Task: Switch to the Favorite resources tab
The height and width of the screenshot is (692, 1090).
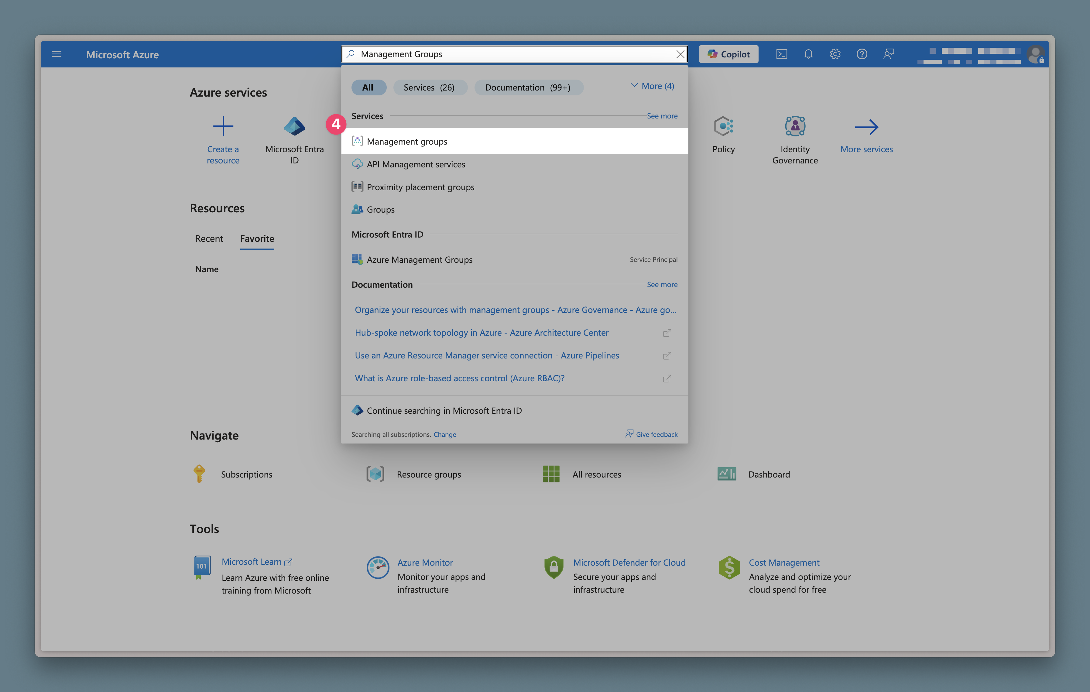Action: pos(257,238)
